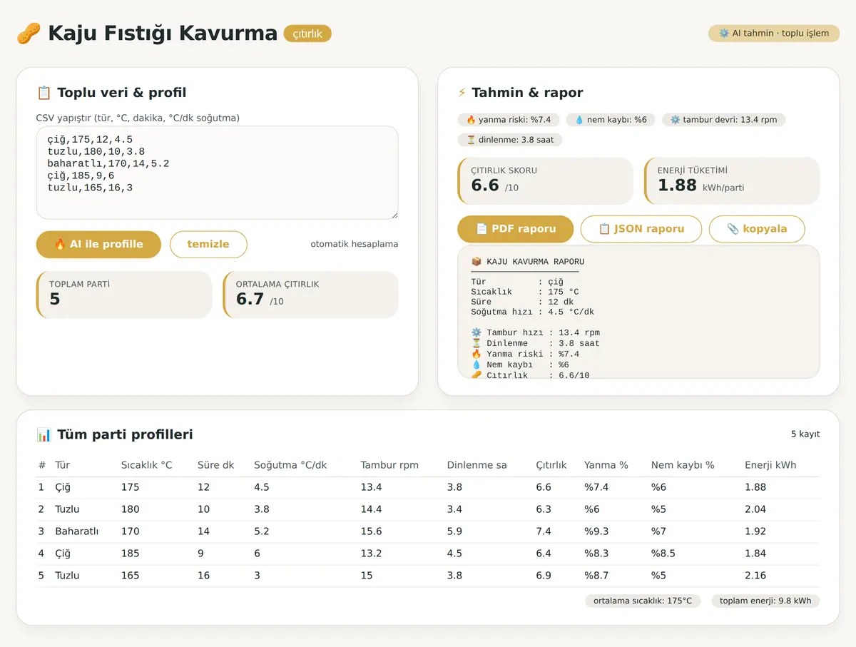The width and height of the screenshot is (856, 647).
Task: Generate the PDF raporu
Action: 515,229
